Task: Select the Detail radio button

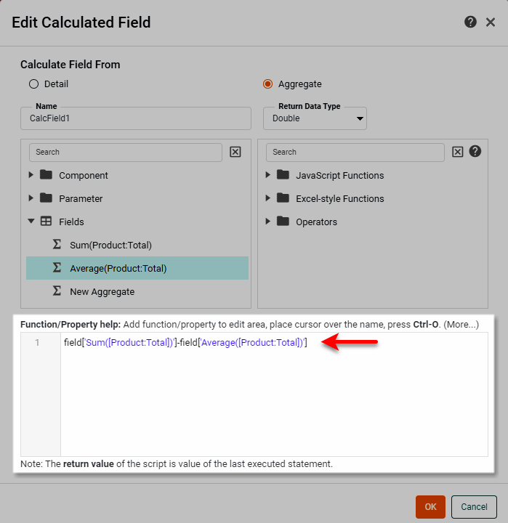Action: pos(33,84)
